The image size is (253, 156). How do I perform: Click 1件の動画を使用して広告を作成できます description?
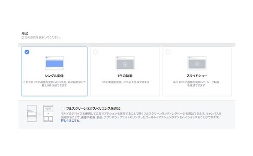[125, 82]
